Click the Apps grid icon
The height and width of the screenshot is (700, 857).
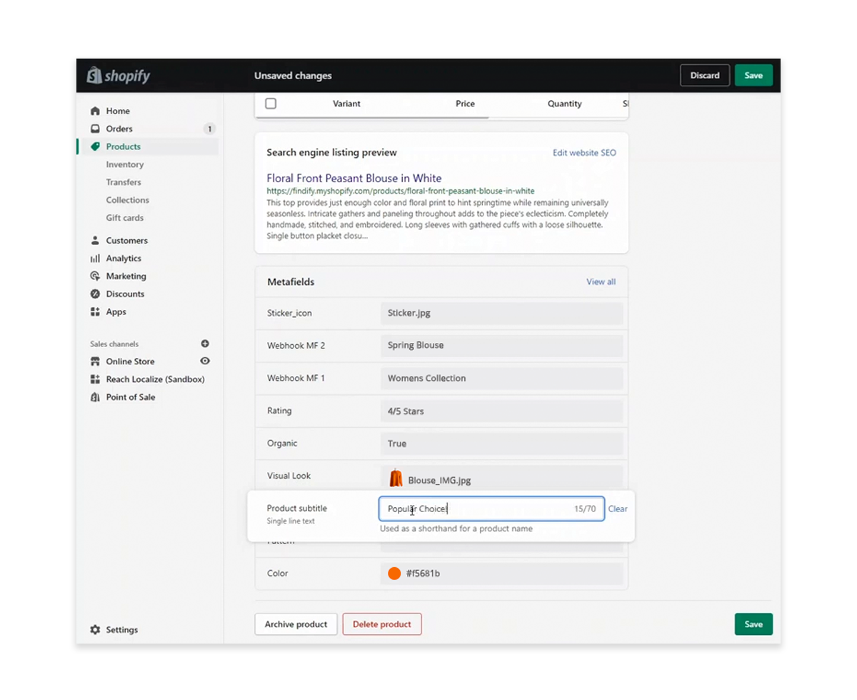pyautogui.click(x=95, y=312)
